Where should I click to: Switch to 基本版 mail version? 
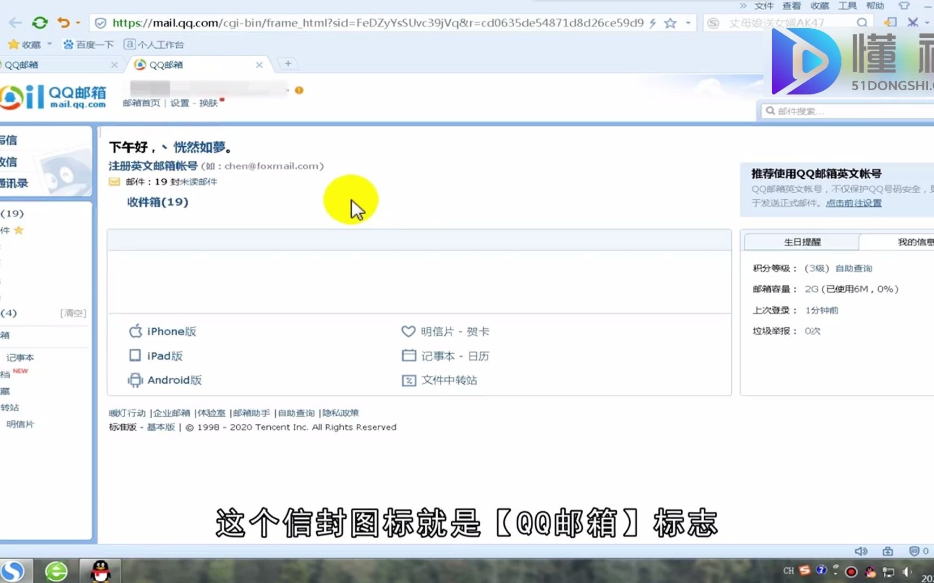click(161, 427)
